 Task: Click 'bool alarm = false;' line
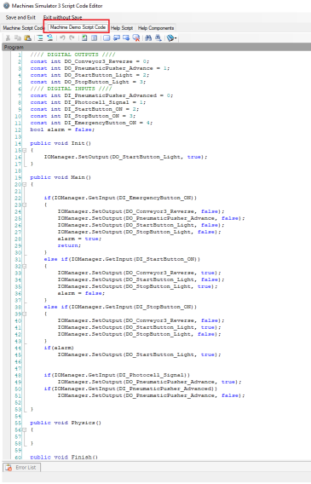coord(62,130)
